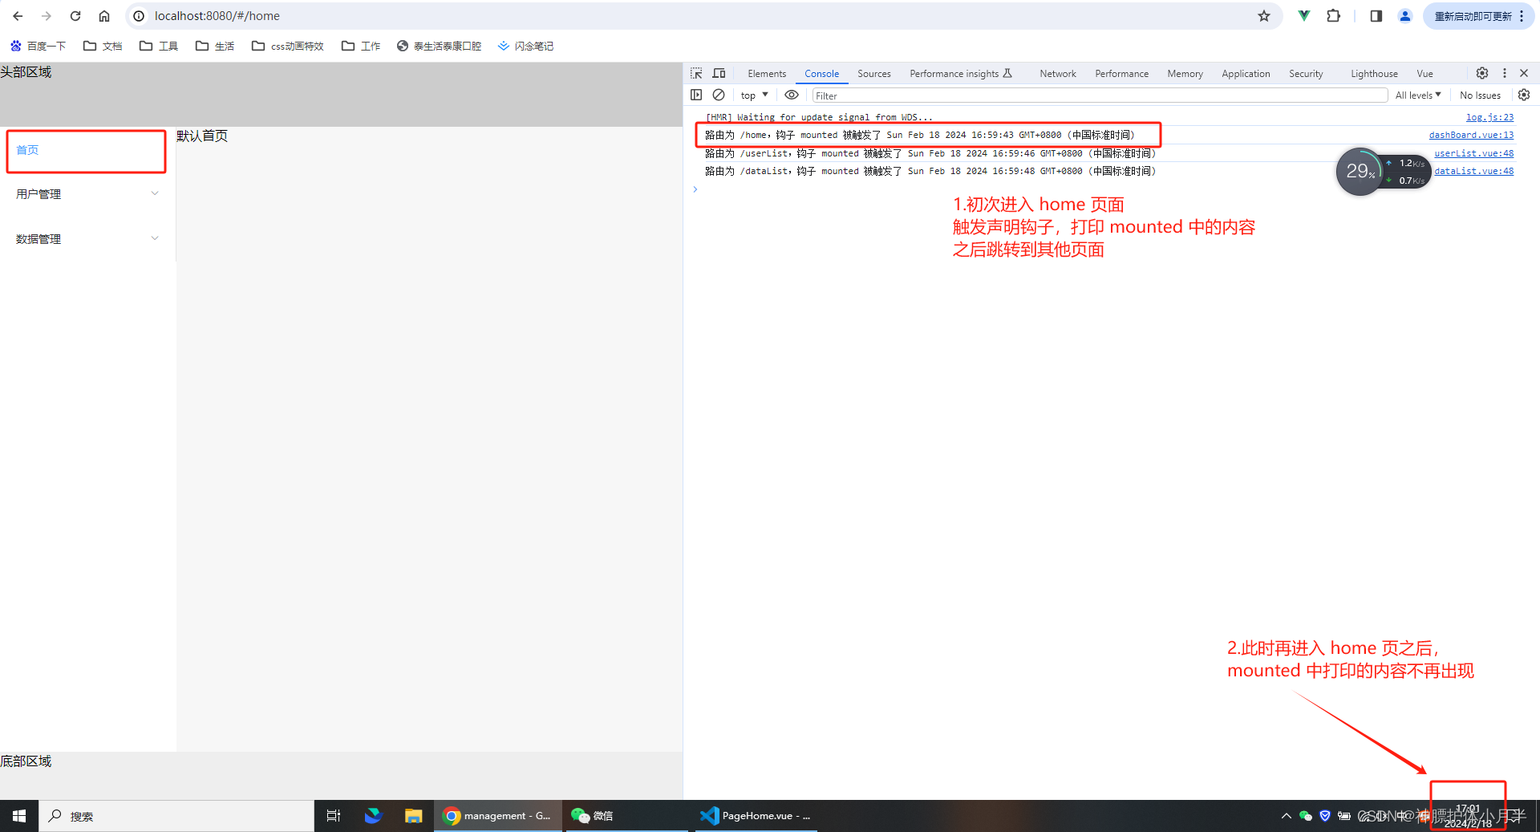
Task: Open the Task View taskbar icon
Action: 334,816
